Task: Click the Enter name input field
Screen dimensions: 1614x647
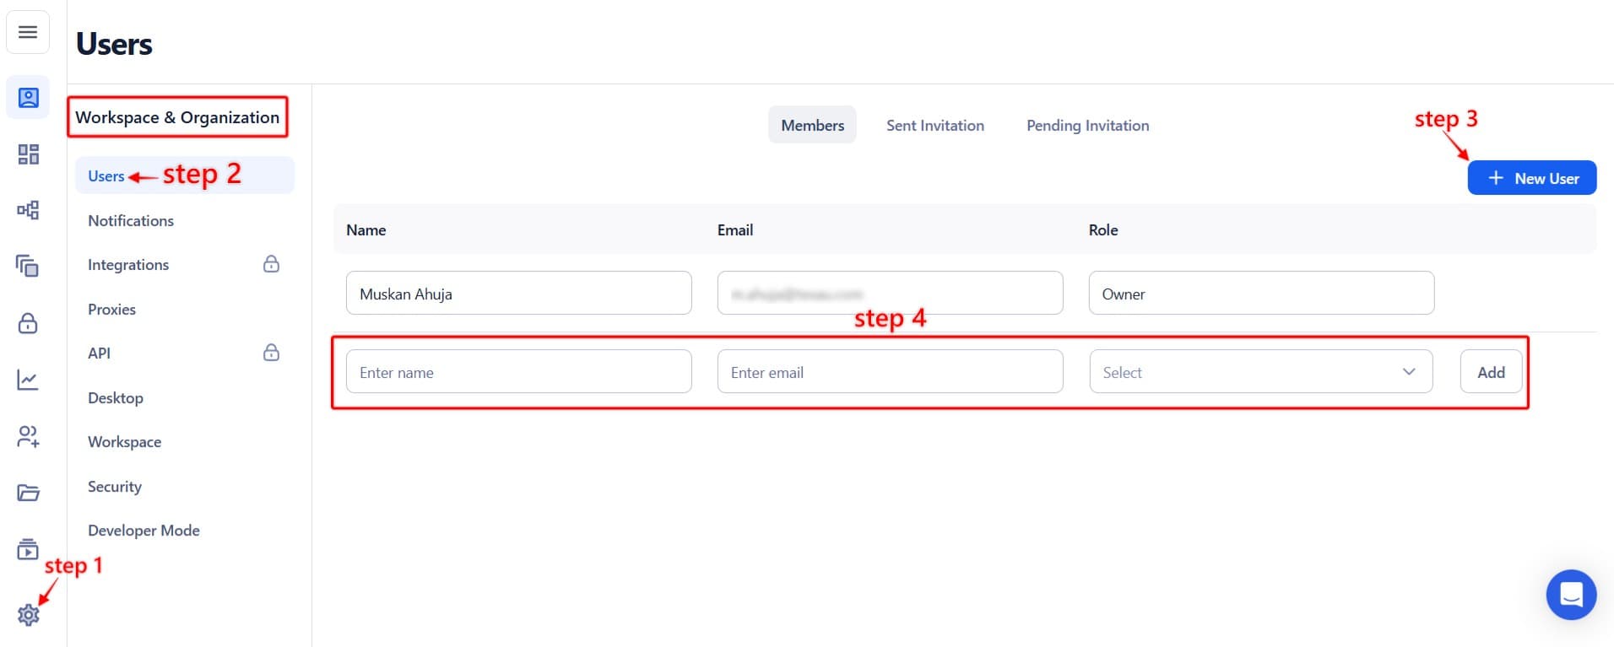Action: click(518, 372)
